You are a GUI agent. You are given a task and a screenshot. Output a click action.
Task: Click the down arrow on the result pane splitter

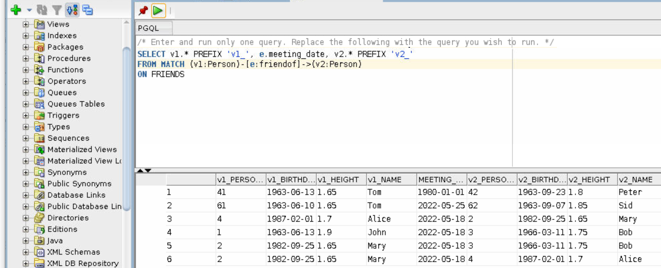148,171
